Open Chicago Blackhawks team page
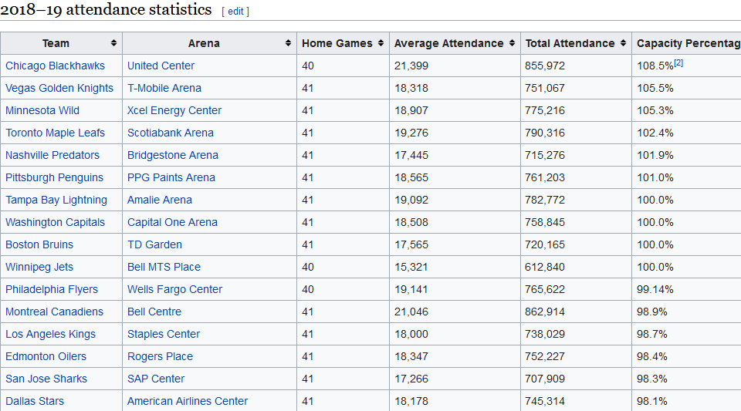741x411 pixels. 55,66
